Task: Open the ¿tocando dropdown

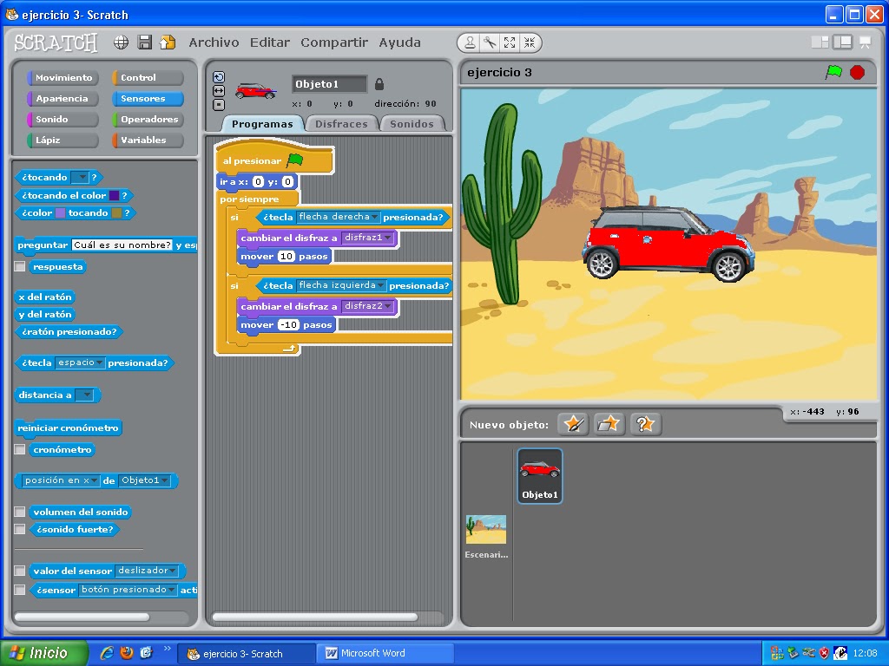Action: pyautogui.click(x=80, y=177)
